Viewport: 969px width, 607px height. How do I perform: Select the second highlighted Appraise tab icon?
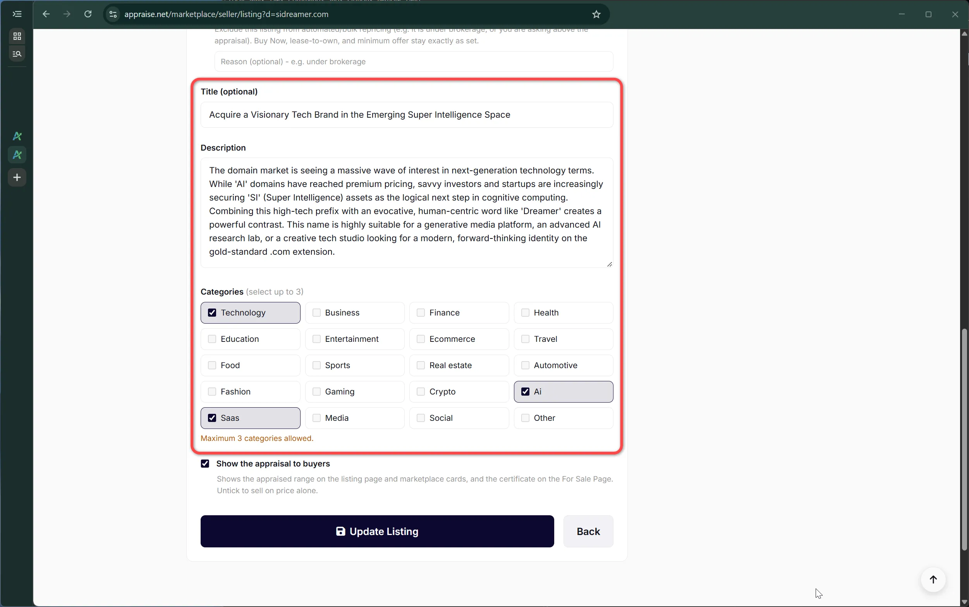point(17,154)
